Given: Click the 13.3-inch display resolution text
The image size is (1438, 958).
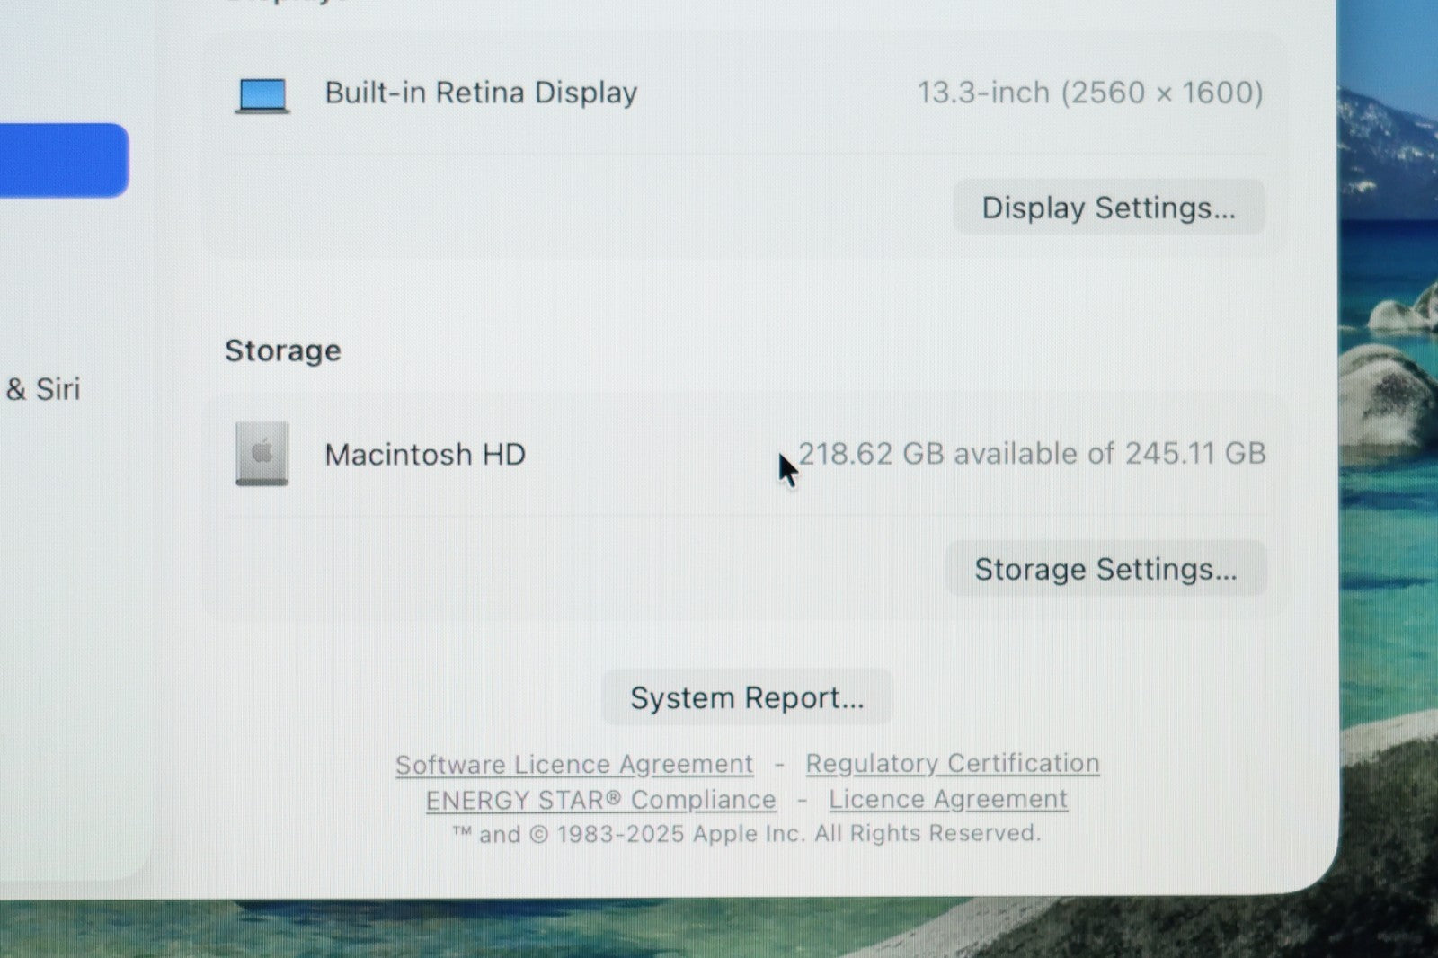Looking at the screenshot, I should (x=1089, y=93).
